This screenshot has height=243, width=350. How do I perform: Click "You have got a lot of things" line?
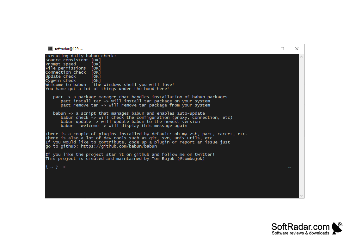tap(107, 89)
